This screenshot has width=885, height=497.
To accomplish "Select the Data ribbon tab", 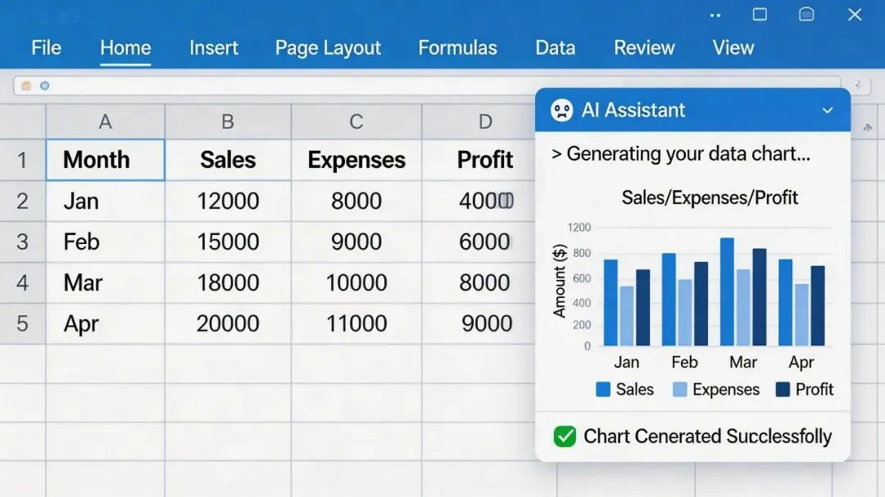I will [555, 47].
